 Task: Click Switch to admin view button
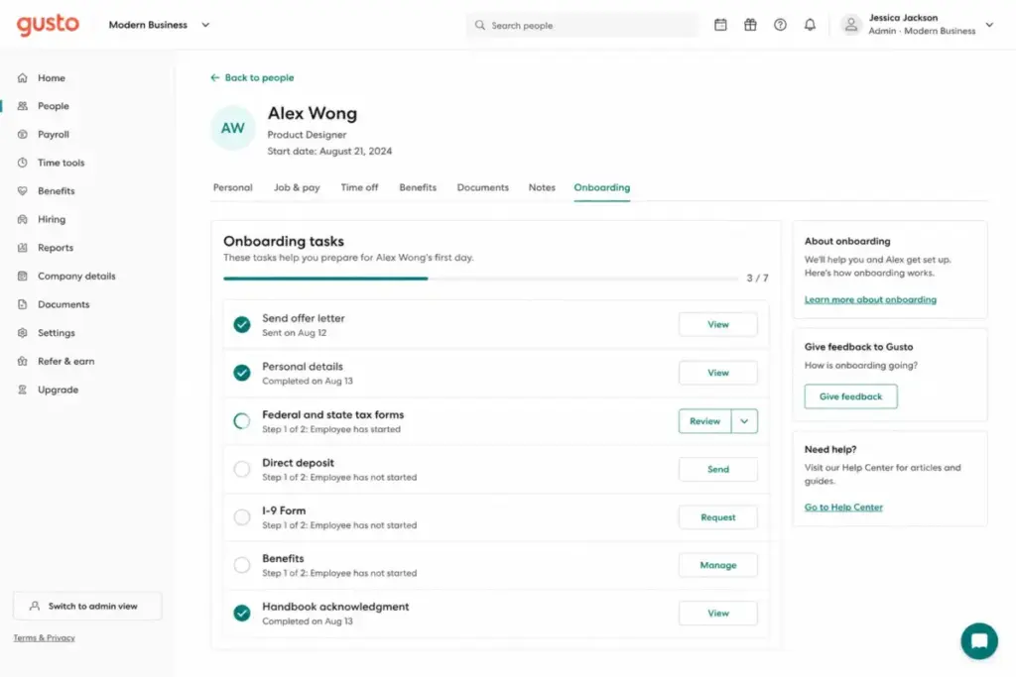[87, 606]
